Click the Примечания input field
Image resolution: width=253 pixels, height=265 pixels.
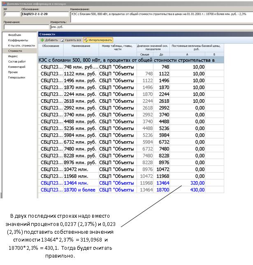point(26,27)
